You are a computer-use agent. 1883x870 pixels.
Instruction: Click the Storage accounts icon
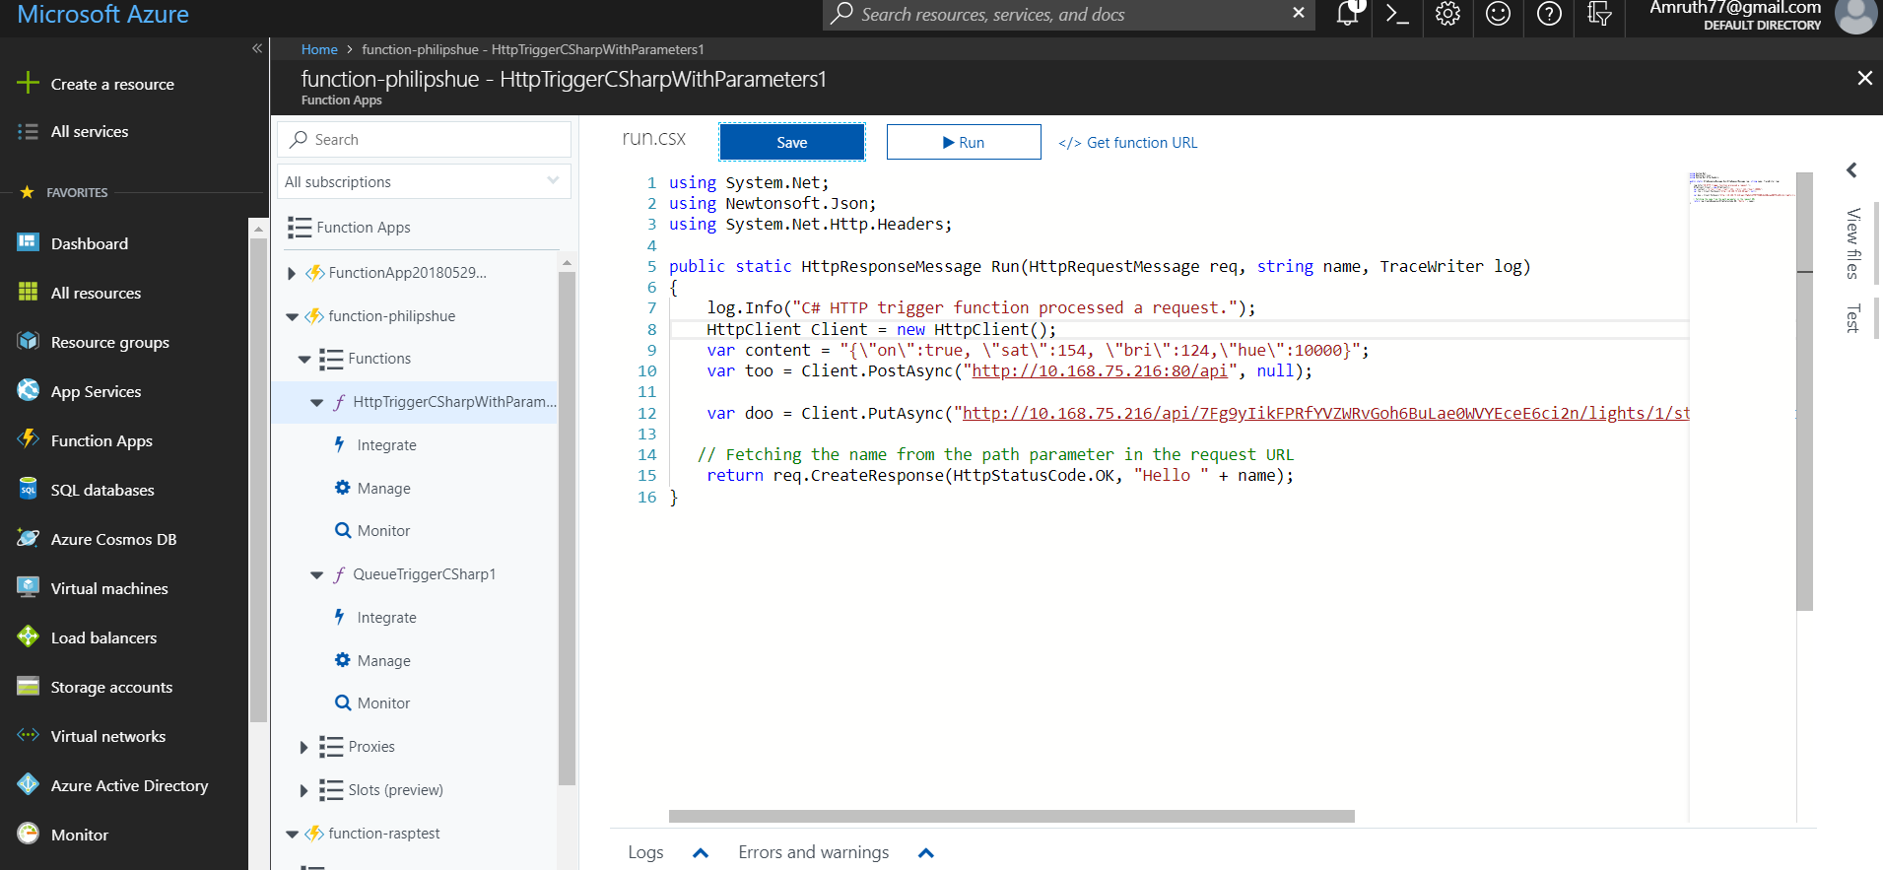[28, 686]
